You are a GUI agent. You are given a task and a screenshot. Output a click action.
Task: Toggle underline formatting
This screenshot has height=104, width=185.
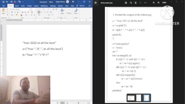click(18, 12)
